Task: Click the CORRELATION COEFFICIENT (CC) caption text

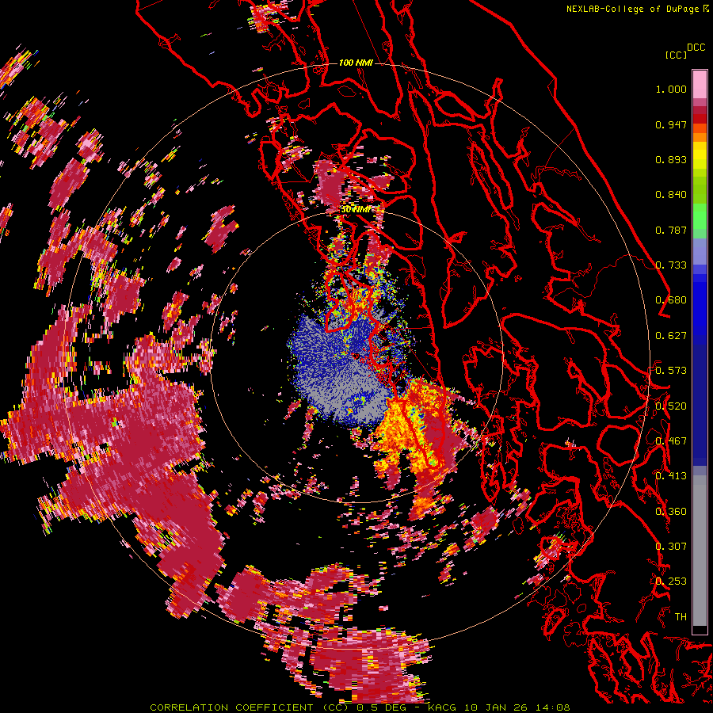Action: coord(249,707)
